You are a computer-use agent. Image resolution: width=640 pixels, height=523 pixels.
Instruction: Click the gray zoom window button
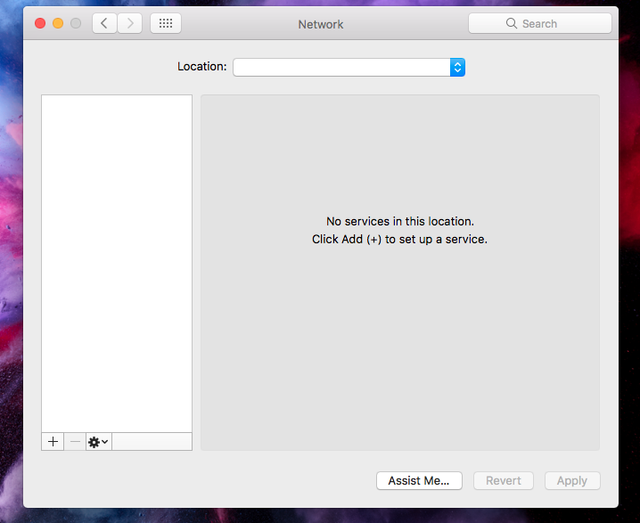click(x=76, y=24)
